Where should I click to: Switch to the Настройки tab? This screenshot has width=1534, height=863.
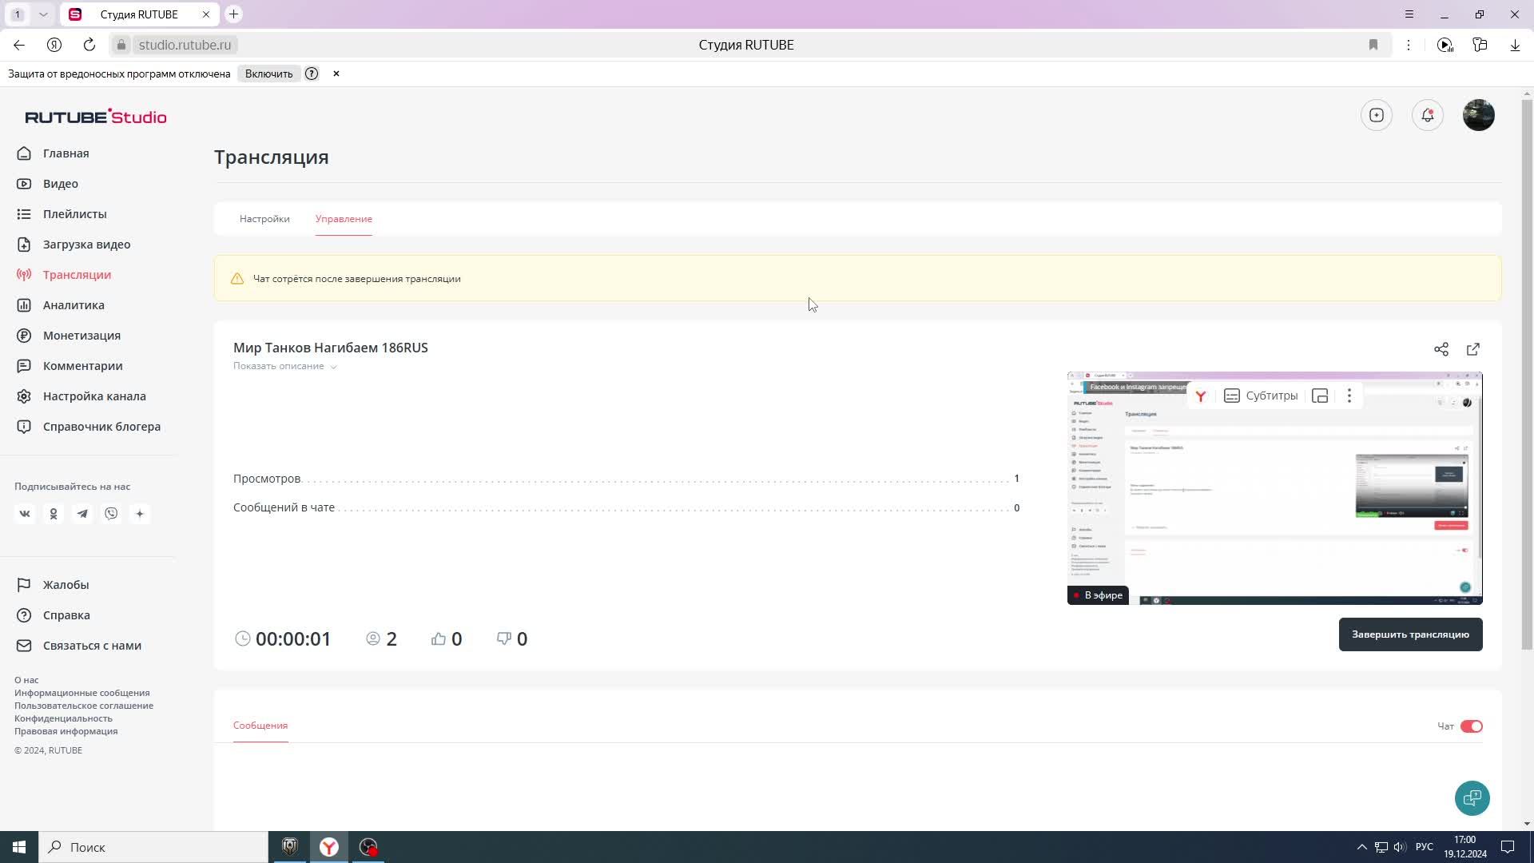(264, 219)
